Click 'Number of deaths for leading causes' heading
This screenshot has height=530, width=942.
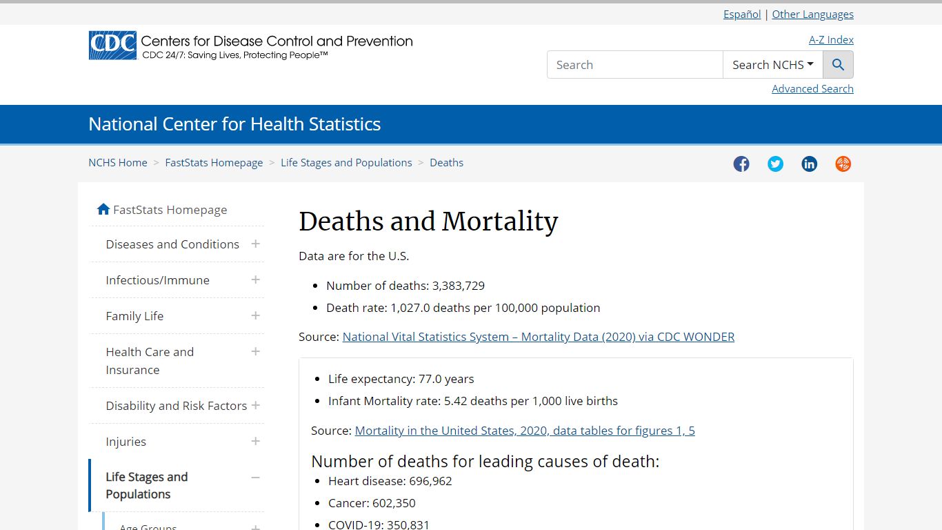tap(485, 461)
